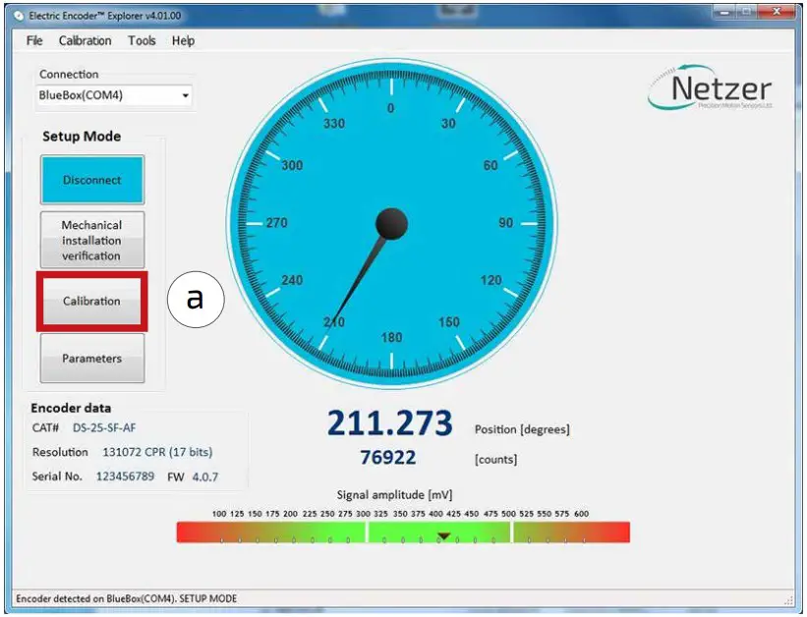Viewport: 807px width, 617px height.
Task: Click the 90 mark on the dial
Action: pos(505,223)
